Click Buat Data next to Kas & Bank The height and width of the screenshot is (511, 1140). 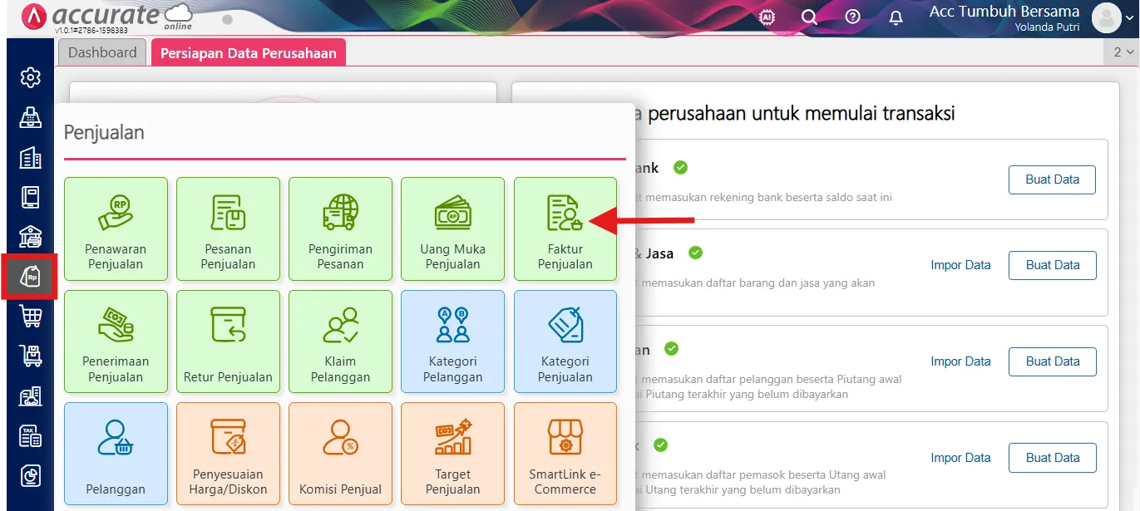pyautogui.click(x=1052, y=179)
